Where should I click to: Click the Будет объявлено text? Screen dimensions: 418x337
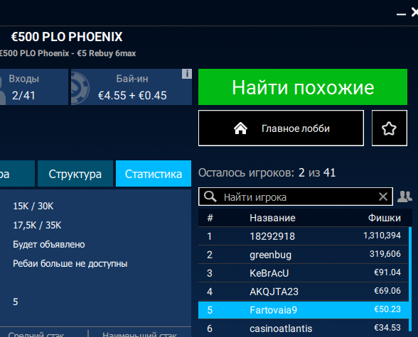point(49,245)
